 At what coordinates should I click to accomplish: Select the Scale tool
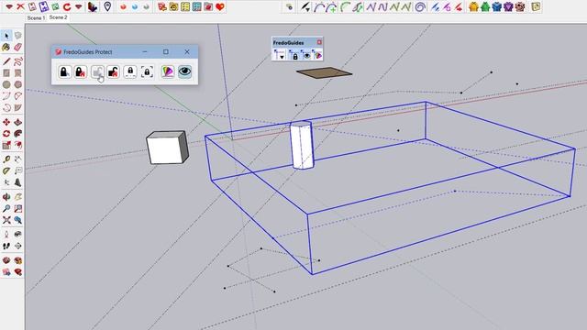pos(6,145)
